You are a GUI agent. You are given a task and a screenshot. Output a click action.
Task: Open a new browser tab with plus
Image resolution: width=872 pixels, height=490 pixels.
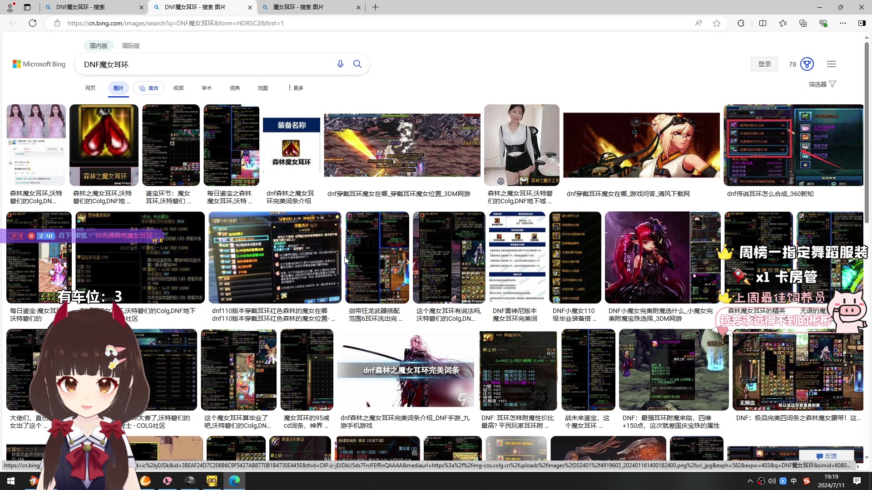375,7
